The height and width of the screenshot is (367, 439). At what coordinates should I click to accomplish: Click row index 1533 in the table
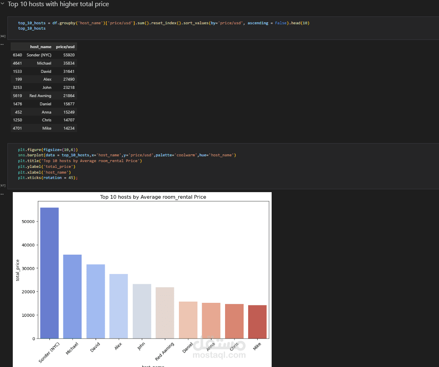coord(17,72)
